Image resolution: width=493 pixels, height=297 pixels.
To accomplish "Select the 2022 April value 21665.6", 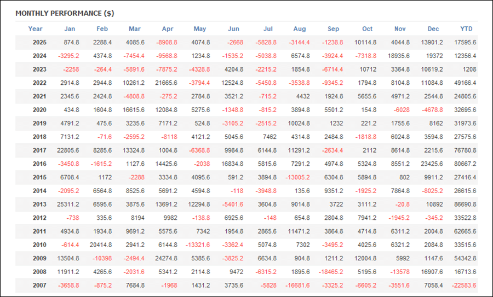I will (x=164, y=83).
